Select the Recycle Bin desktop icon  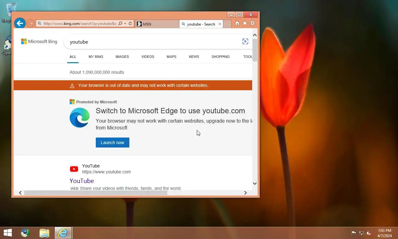[x=11, y=12]
